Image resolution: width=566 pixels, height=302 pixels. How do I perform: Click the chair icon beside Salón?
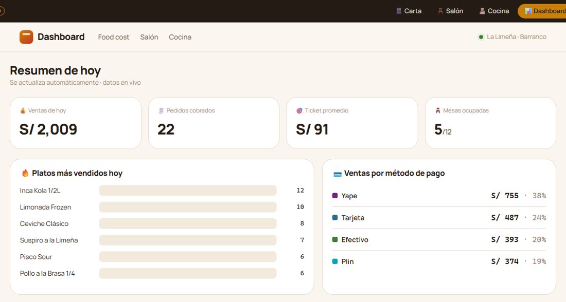point(440,11)
